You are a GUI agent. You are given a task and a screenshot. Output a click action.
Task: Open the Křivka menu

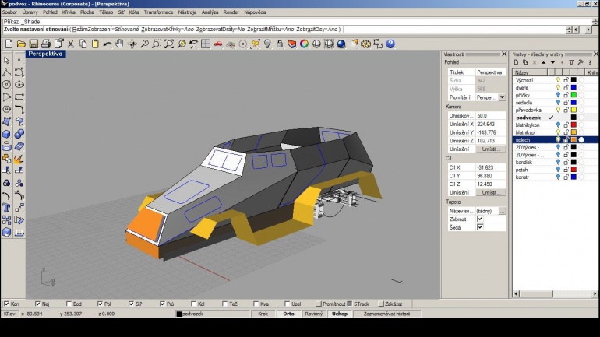tap(69, 12)
